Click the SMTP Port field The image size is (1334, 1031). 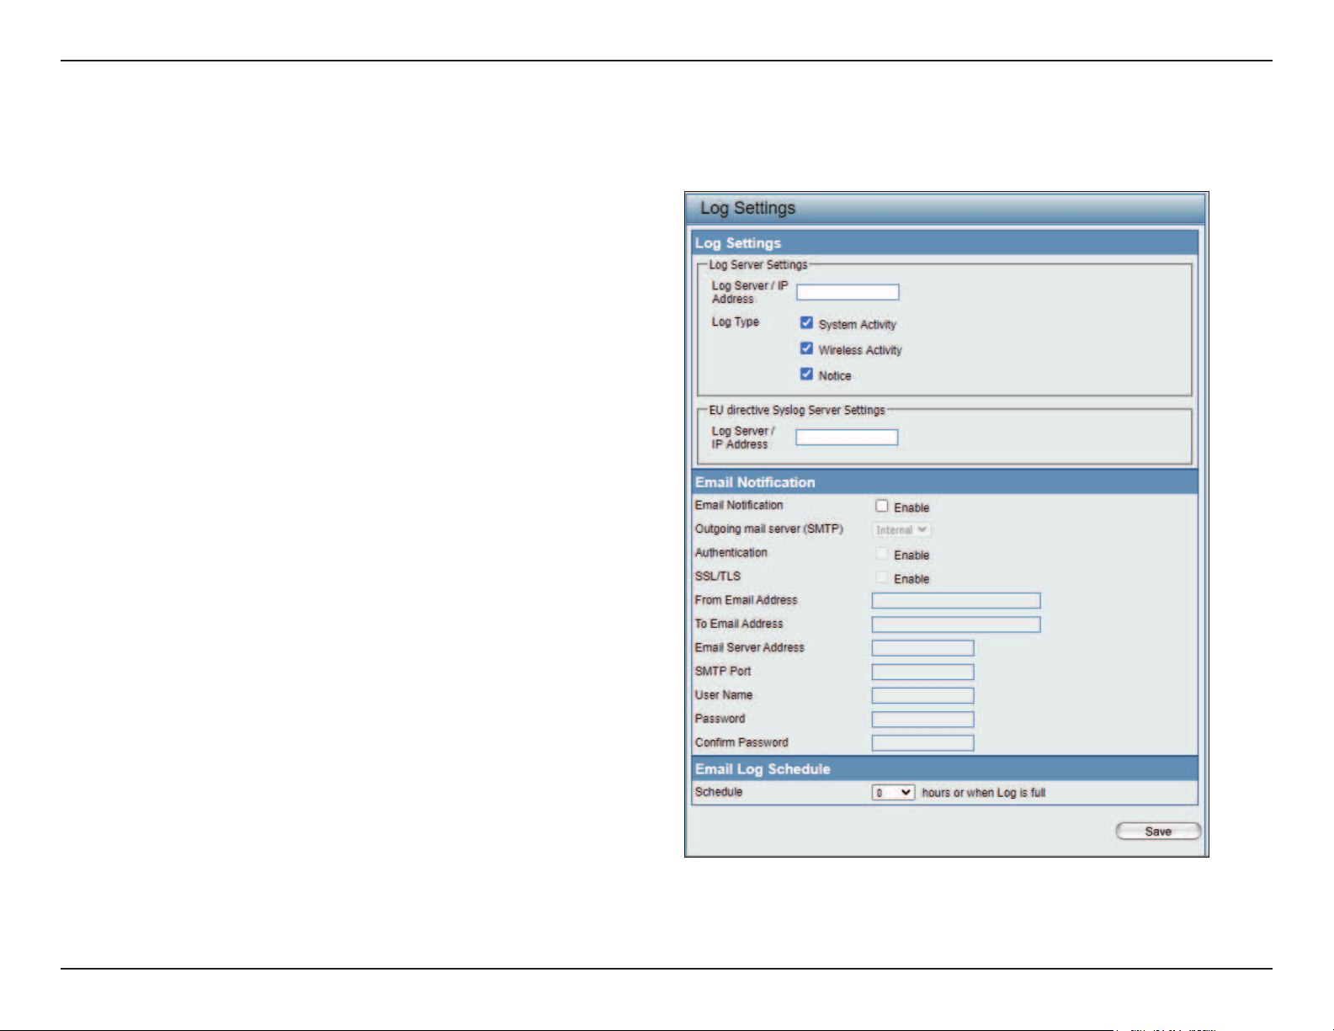922,672
